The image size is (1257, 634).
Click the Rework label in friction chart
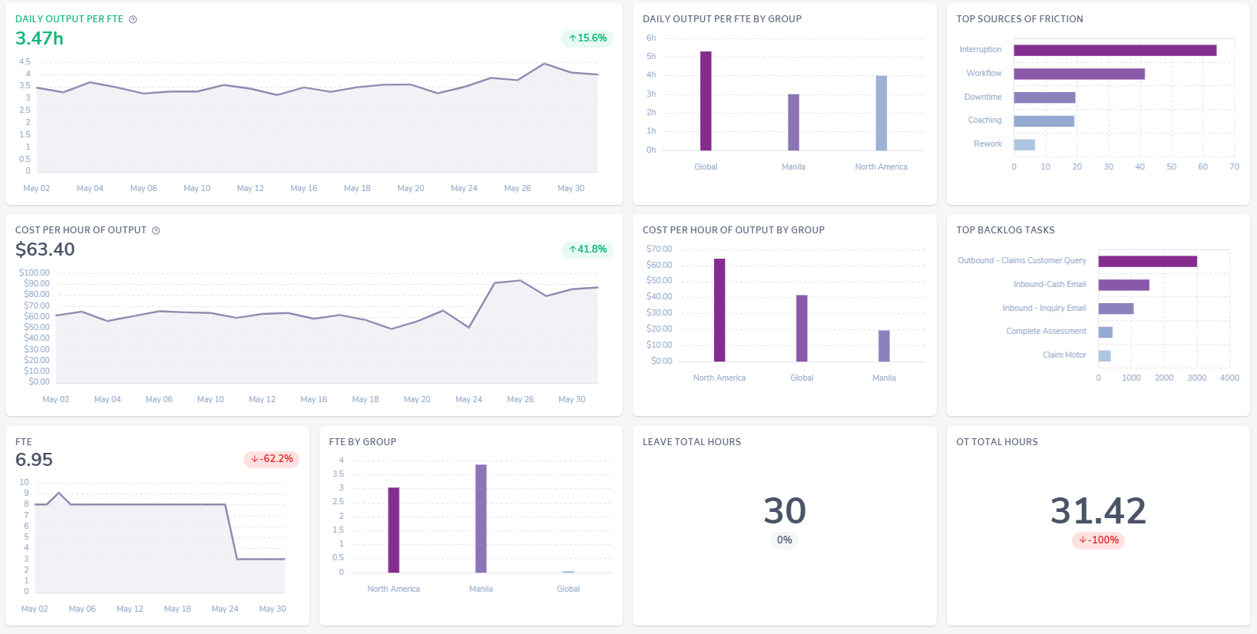click(987, 144)
